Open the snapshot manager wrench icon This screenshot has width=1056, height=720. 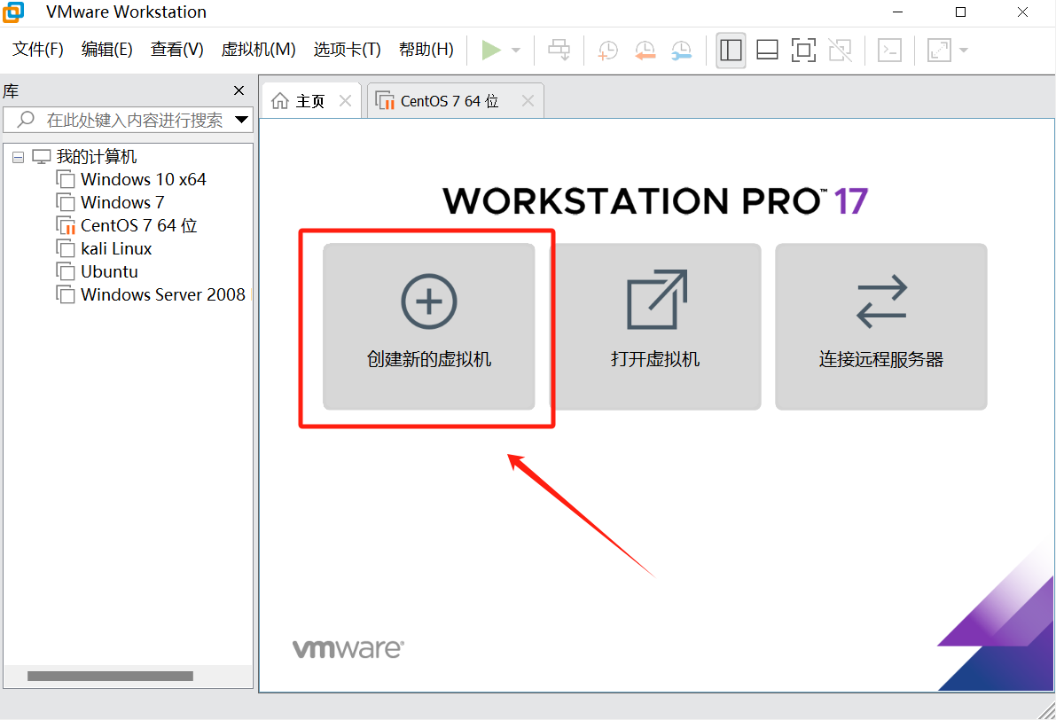pyautogui.click(x=682, y=51)
